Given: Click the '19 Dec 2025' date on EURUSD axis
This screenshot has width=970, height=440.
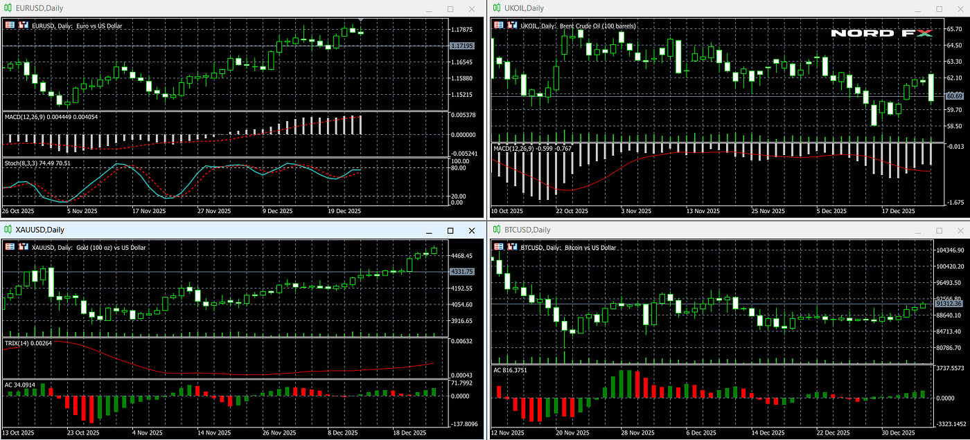Looking at the screenshot, I should [344, 211].
